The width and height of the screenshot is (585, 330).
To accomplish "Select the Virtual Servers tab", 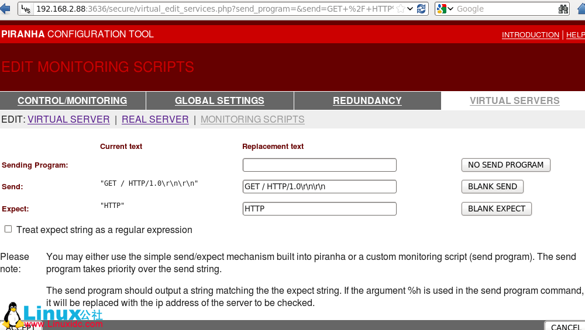I will [514, 100].
